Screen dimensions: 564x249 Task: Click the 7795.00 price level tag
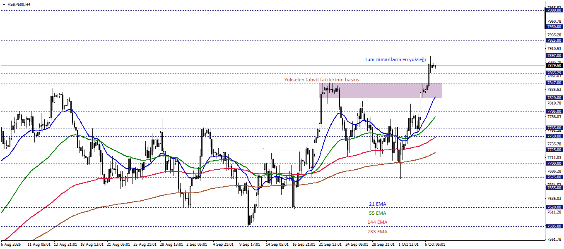[554, 111]
